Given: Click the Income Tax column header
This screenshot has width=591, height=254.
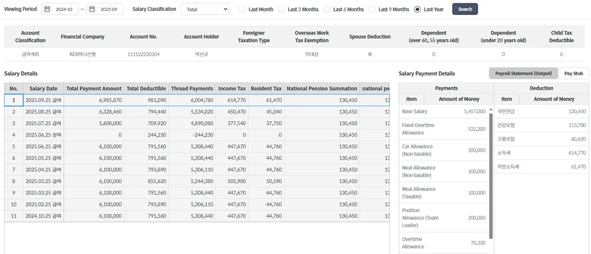Looking at the screenshot, I should [x=232, y=89].
